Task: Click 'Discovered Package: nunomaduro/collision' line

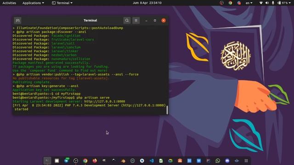Action: (x=51, y=59)
